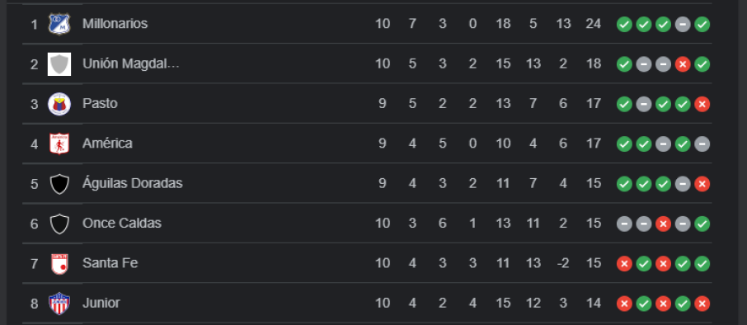This screenshot has width=747, height=325.
Task: Select the Once Caldas shield icon
Action: pos(59,224)
